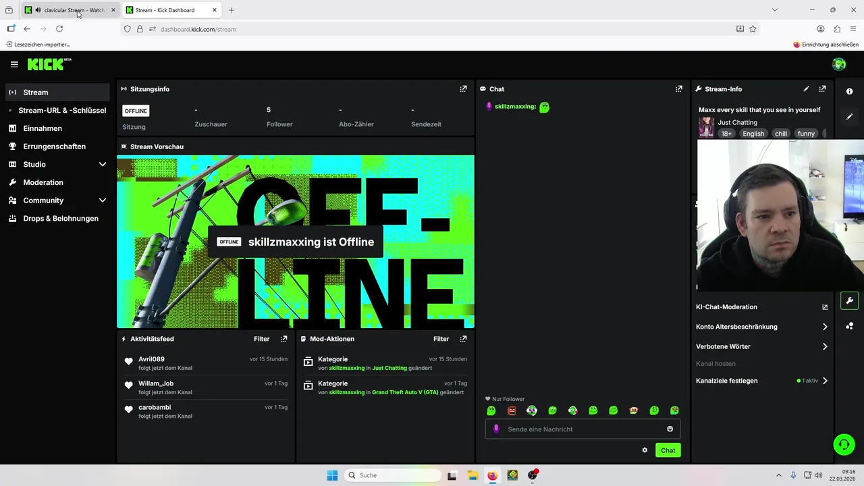Pop out the Stream-Info panel
The width and height of the screenshot is (864, 486).
(x=822, y=88)
